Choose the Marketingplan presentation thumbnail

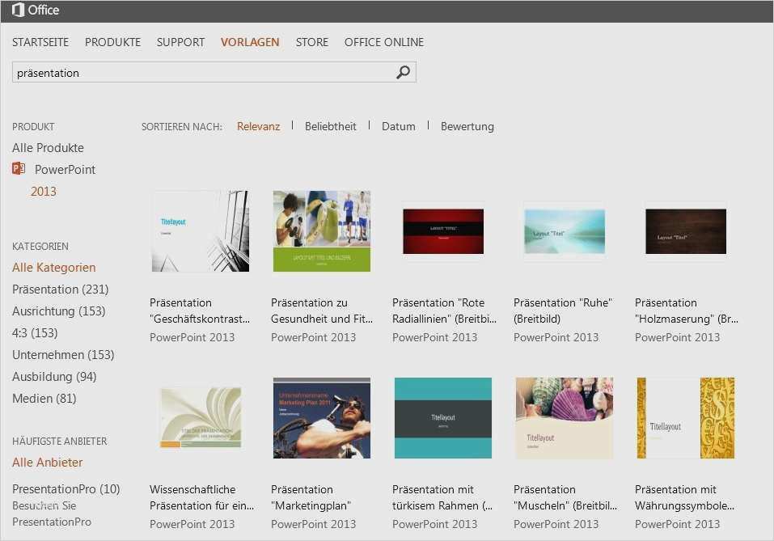pyautogui.click(x=321, y=418)
